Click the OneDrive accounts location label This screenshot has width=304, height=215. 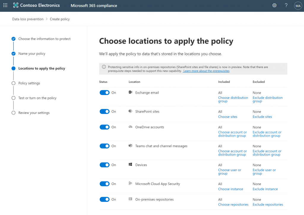150,127
